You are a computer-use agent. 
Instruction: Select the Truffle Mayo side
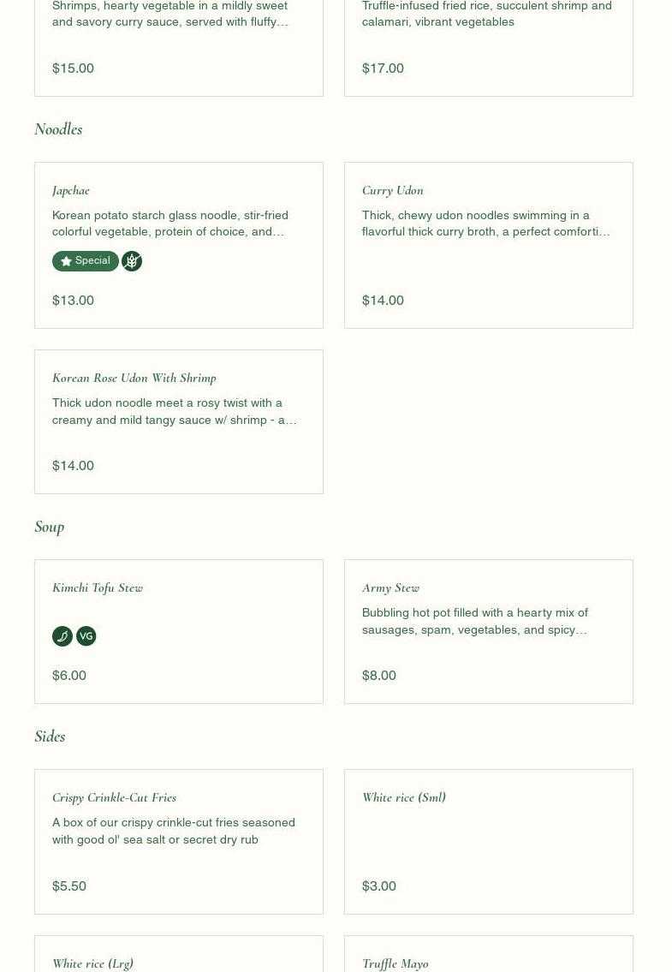[x=395, y=963]
